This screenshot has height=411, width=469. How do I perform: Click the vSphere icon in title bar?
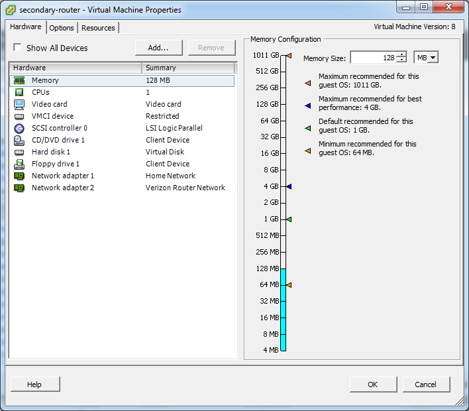pos(11,10)
